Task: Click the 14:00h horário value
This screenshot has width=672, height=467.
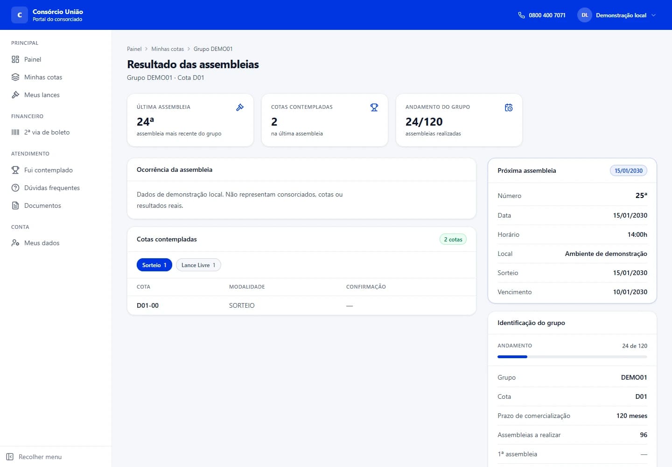Action: pyautogui.click(x=637, y=234)
